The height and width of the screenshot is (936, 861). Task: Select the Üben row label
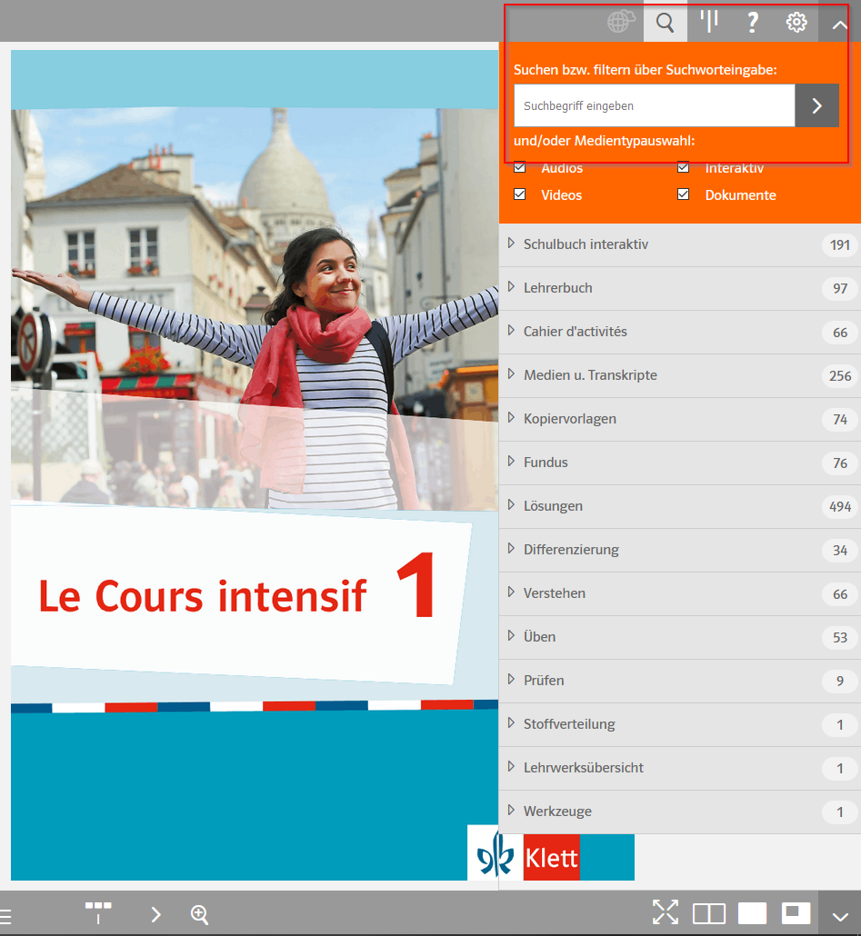coord(539,637)
